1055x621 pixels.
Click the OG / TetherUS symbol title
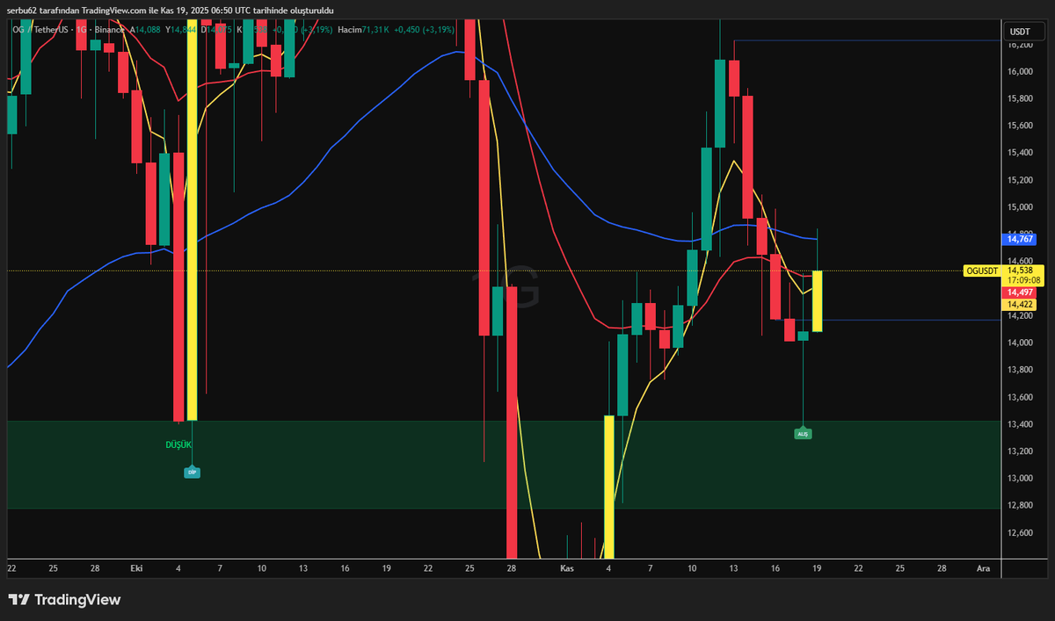coord(41,30)
